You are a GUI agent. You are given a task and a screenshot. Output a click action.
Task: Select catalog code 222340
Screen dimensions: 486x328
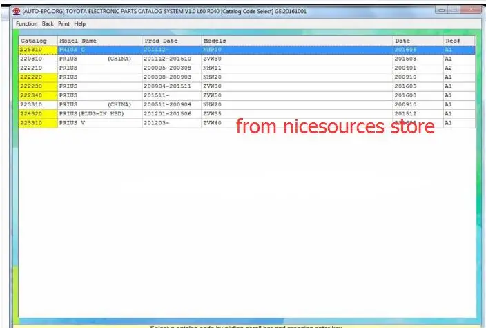(x=38, y=95)
